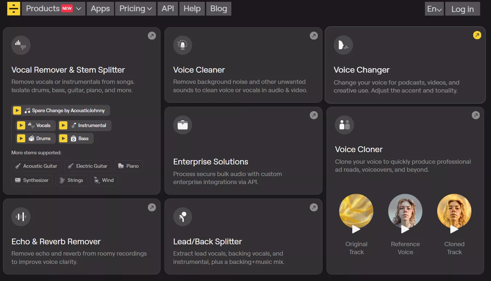This screenshot has height=281, width=491.
Task: Select the Acoustic Guitar stem chip
Action: [36, 166]
